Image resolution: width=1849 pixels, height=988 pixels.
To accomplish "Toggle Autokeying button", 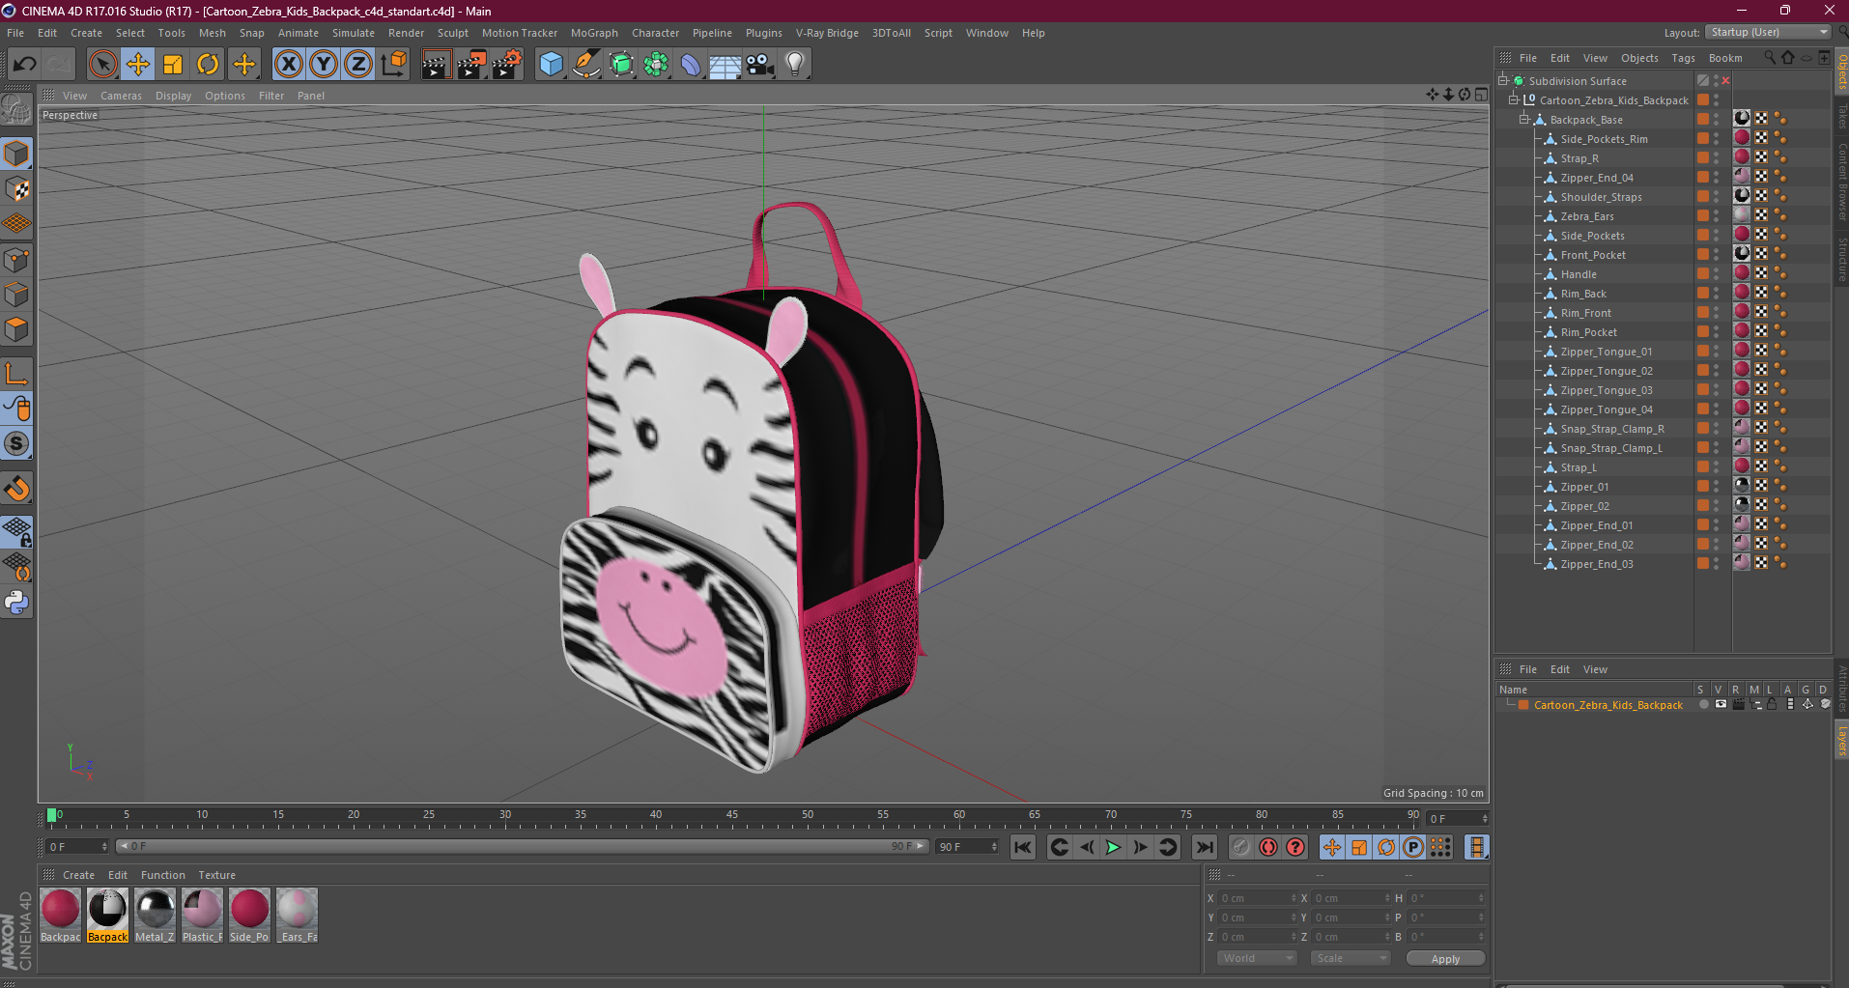I will (1268, 847).
